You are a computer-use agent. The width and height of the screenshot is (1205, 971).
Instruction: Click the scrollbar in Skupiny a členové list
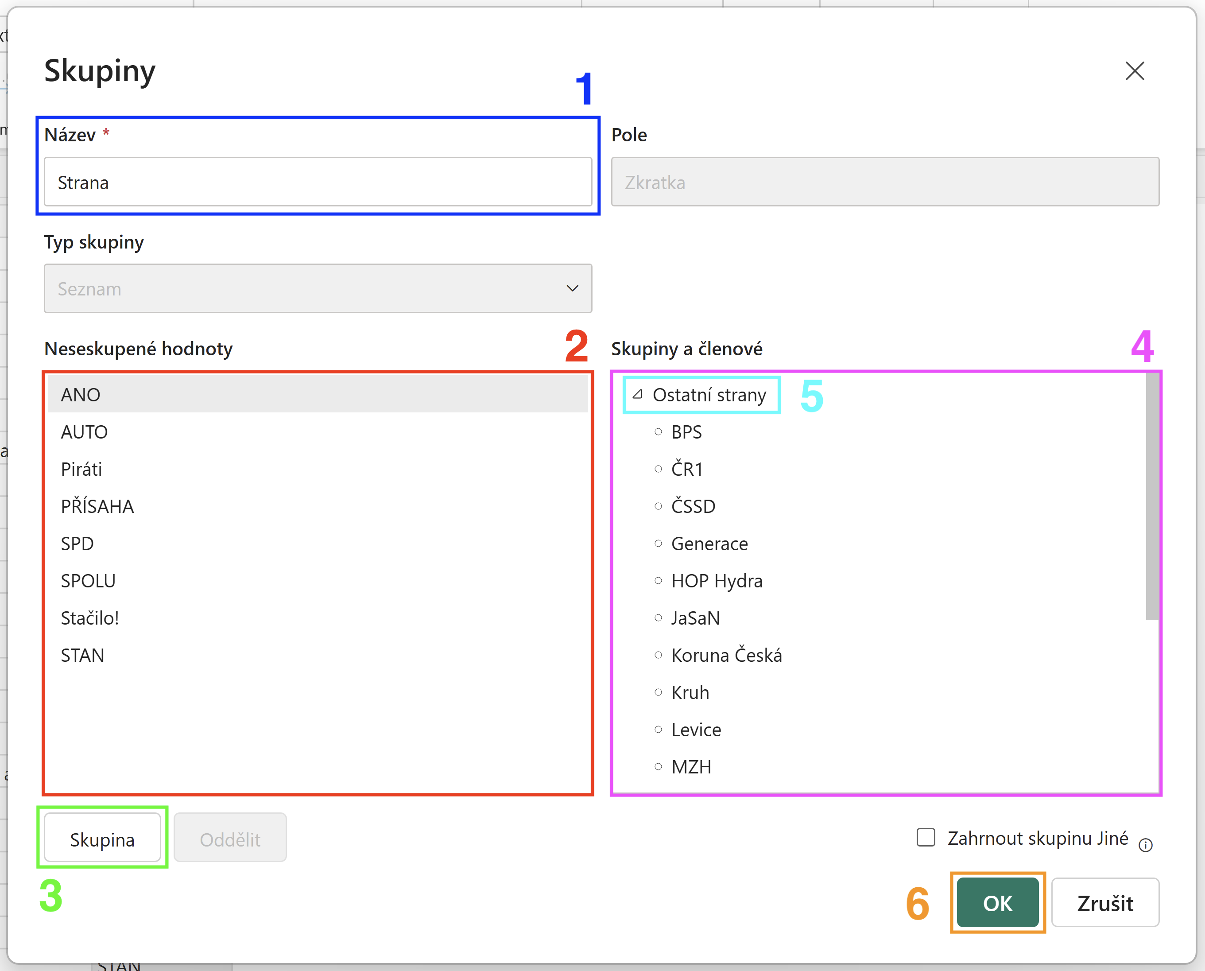coord(1152,496)
